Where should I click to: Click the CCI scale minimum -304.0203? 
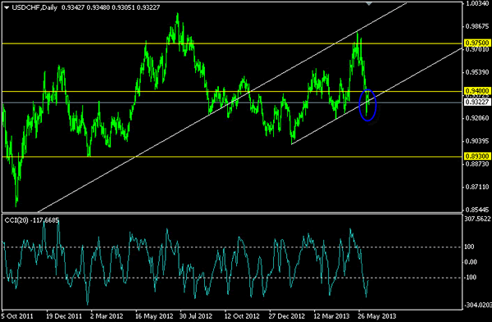477,305
